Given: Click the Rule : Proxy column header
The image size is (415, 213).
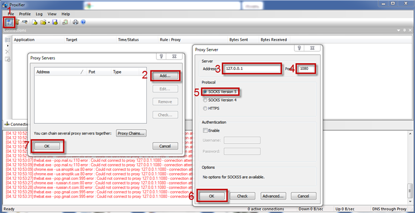Looking at the screenshot, I should [193, 39].
